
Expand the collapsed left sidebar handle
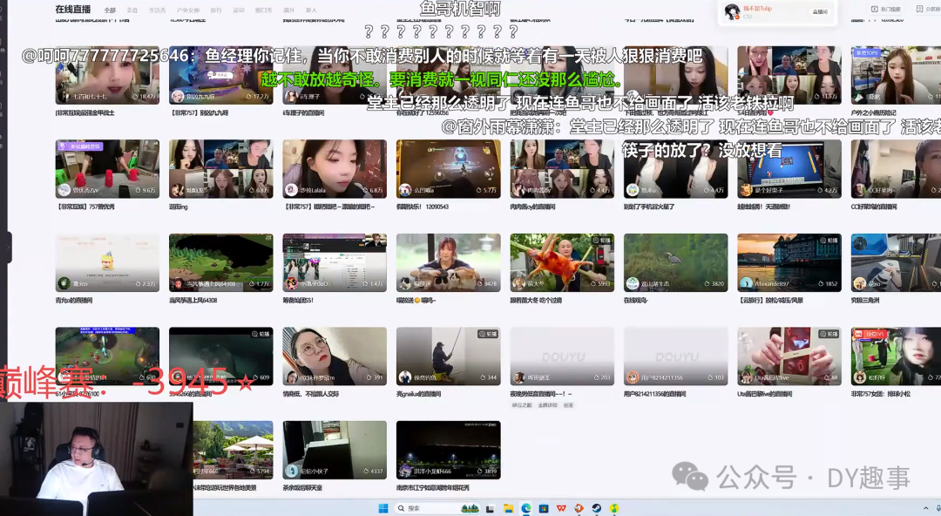pos(8,248)
